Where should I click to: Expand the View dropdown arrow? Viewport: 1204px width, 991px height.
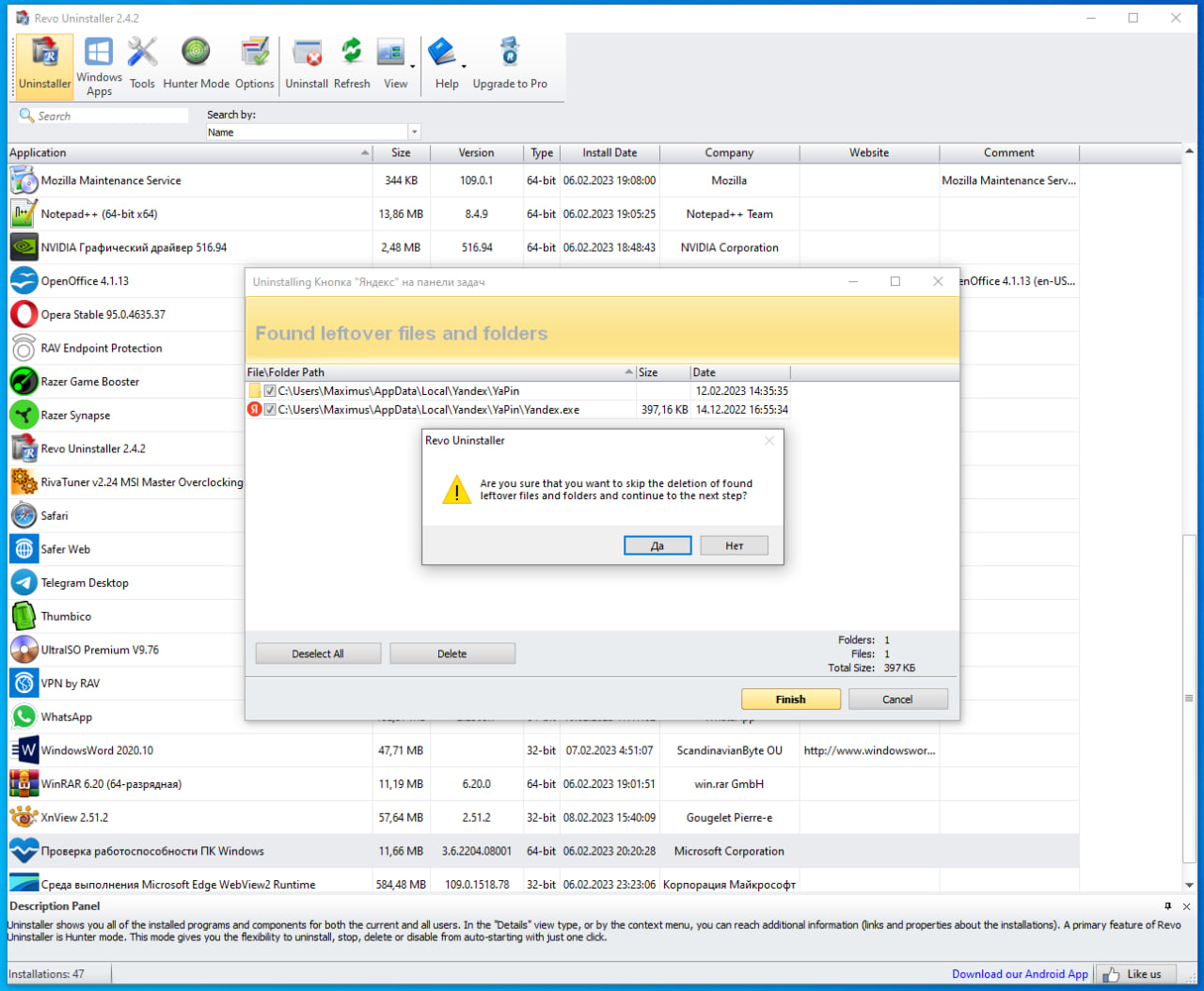[412, 67]
